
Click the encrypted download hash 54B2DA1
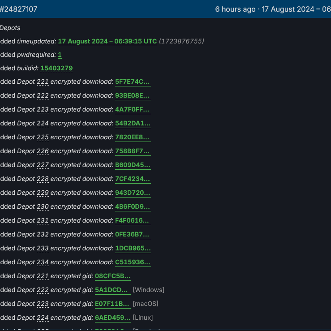point(133,124)
